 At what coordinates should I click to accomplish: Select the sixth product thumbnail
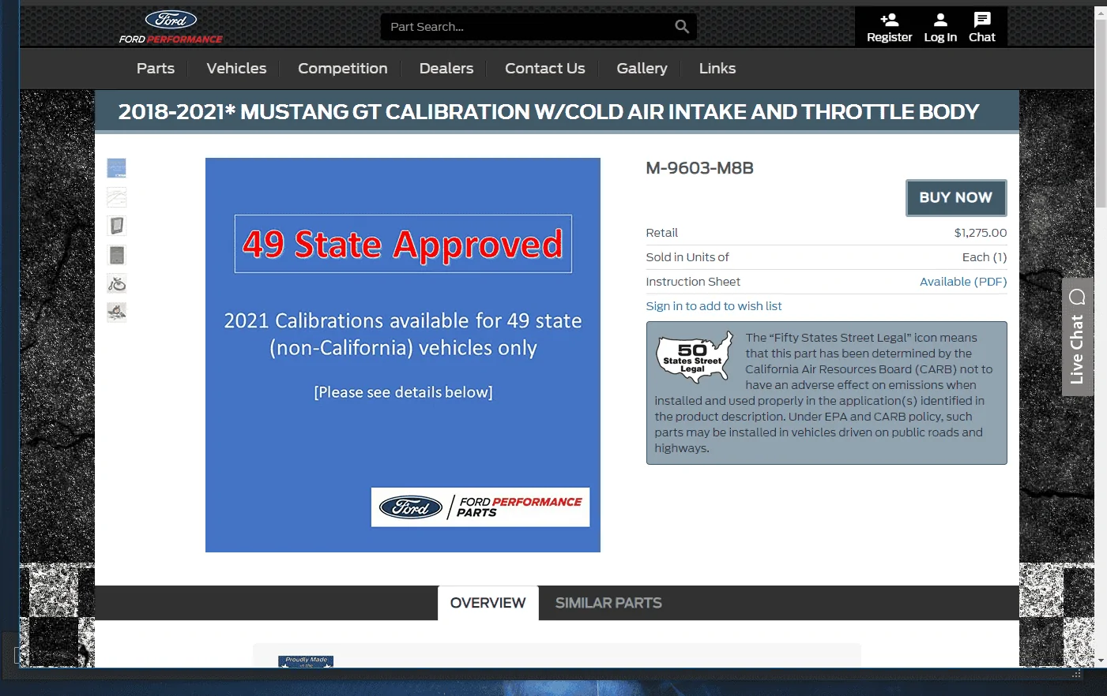[x=116, y=312]
